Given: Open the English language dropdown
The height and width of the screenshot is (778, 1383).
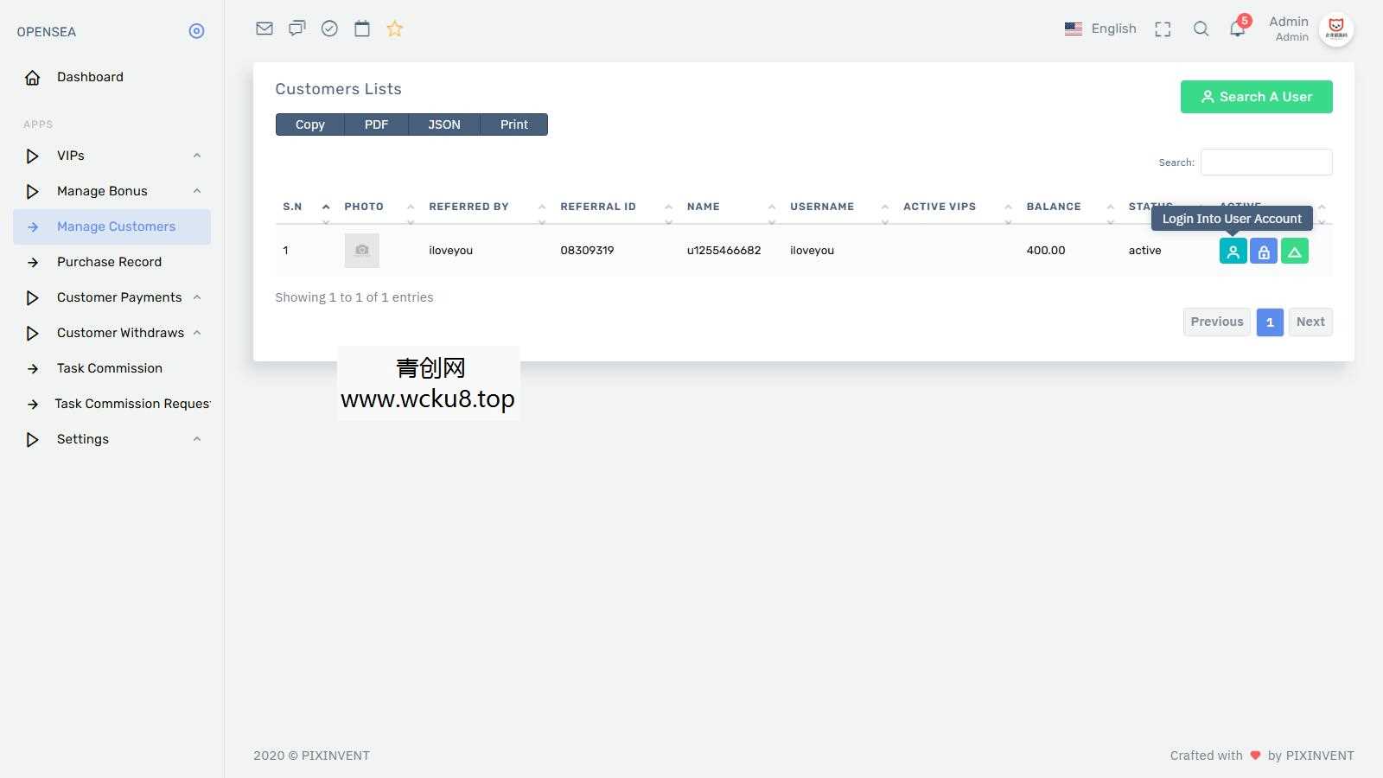Looking at the screenshot, I should [x=1101, y=29].
